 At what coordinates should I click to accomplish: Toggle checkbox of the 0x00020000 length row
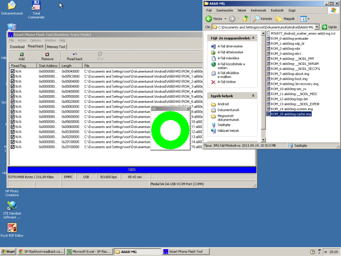click(x=12, y=102)
